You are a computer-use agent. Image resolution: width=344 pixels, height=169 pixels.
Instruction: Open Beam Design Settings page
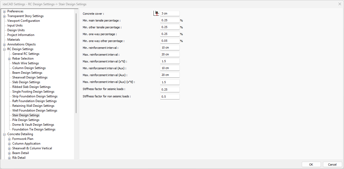(x=27, y=73)
